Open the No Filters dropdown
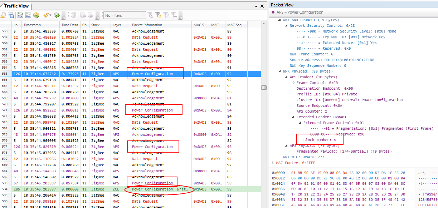The height and width of the screenshot is (208, 438). [x=143, y=15]
